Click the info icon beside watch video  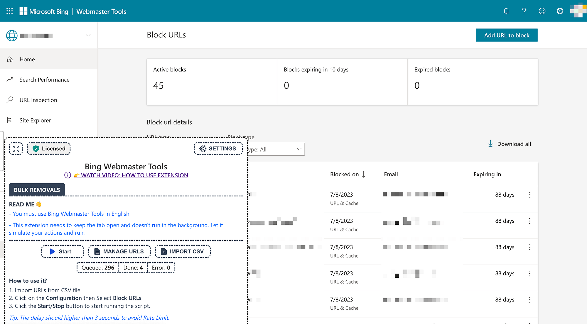coord(68,175)
